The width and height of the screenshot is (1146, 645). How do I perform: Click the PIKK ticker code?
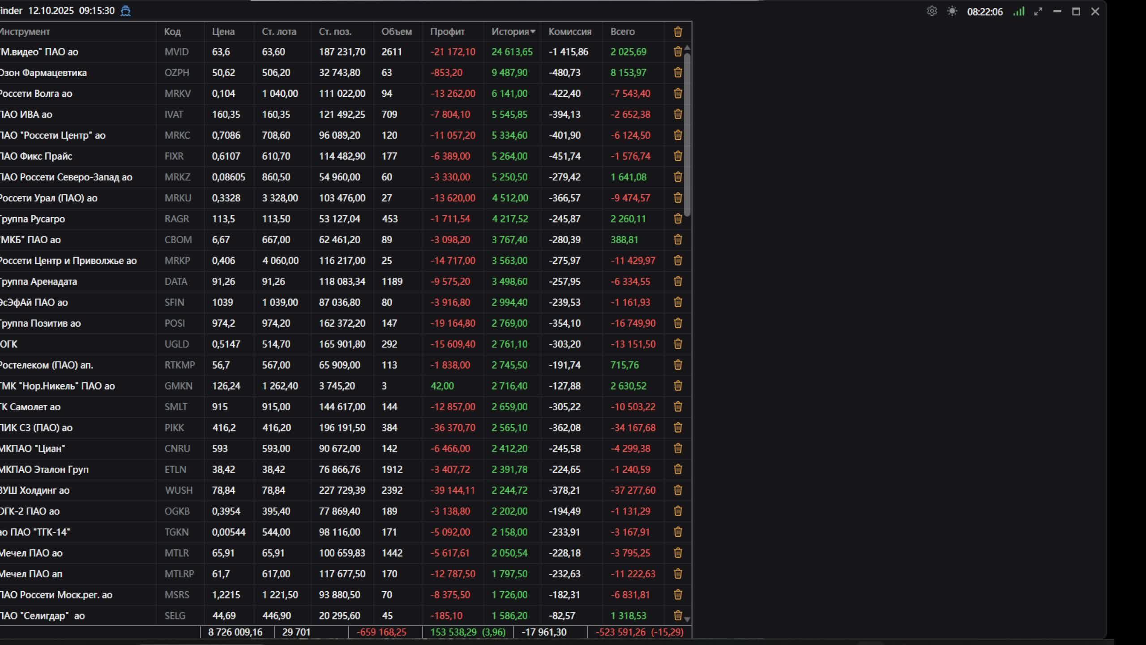pyautogui.click(x=174, y=428)
